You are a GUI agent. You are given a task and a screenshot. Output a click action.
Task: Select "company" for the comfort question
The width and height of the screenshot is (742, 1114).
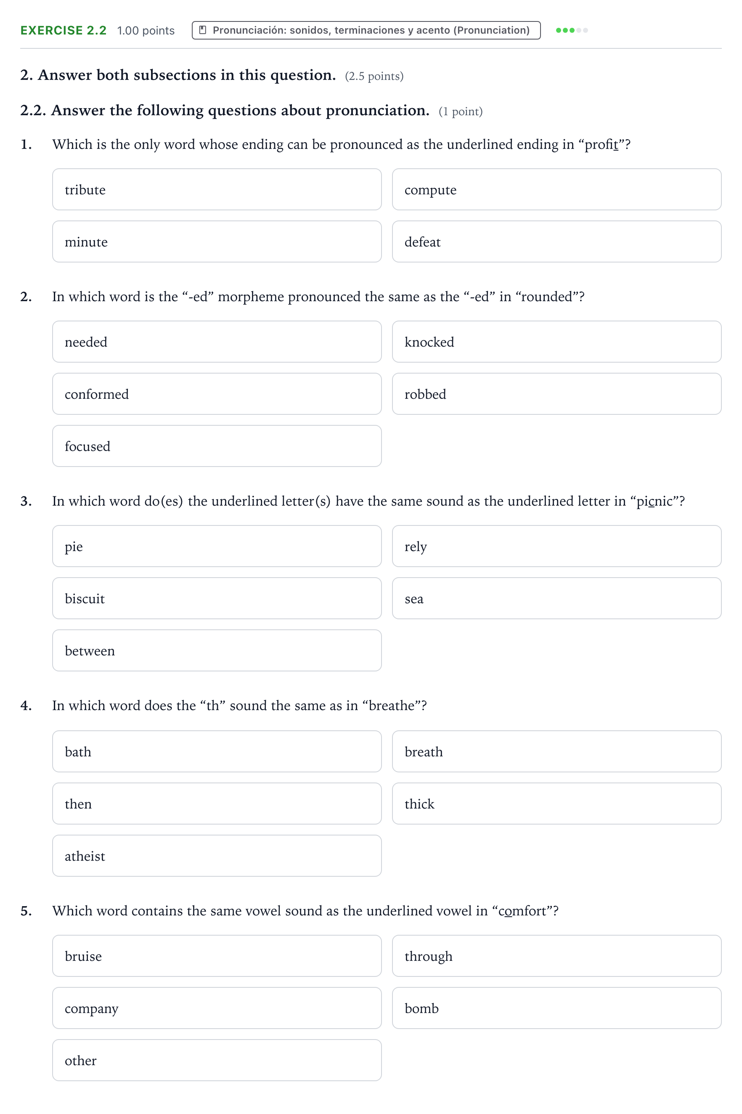[x=217, y=1008]
